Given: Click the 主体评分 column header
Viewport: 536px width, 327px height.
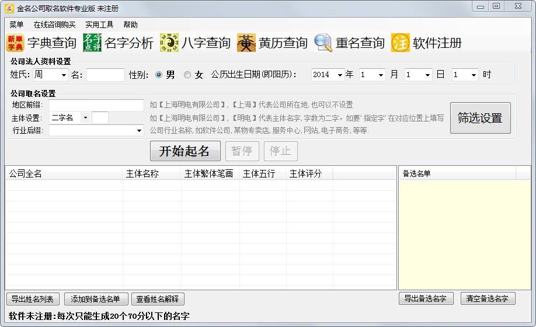Looking at the screenshot, I should (x=309, y=173).
